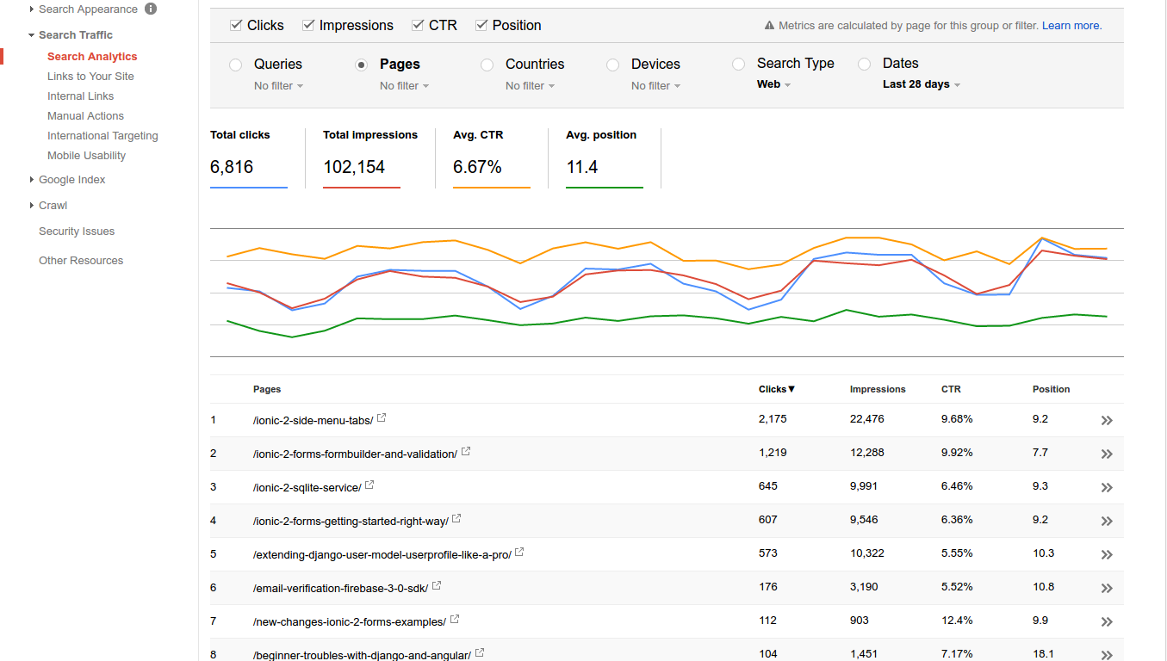The width and height of the screenshot is (1167, 661).
Task: Open external link icon for /email-verification-firebase-3-0-sdk/
Action: click(437, 586)
